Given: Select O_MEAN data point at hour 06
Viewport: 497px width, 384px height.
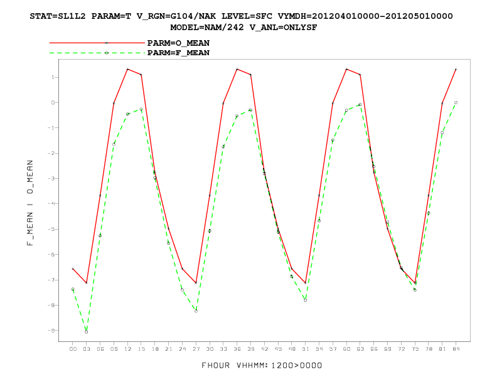Looking at the screenshot, I should tap(100, 196).
